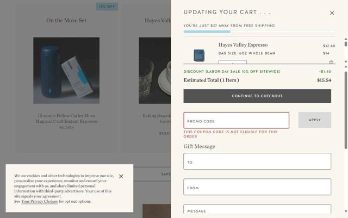Click the cart summary scrollbar thumb
348x218 pixels.
click(x=346, y=110)
